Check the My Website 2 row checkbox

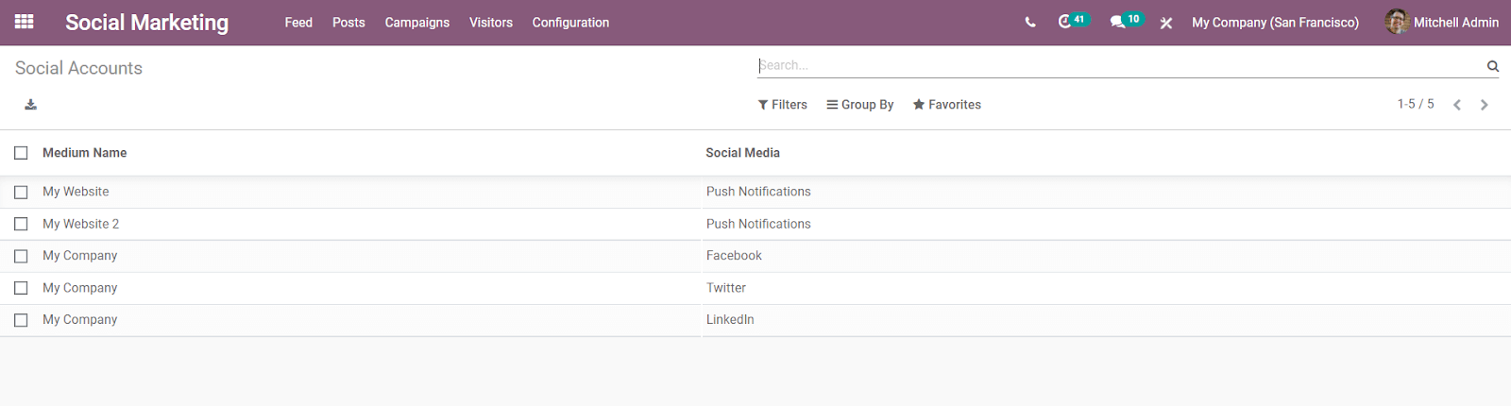click(21, 224)
